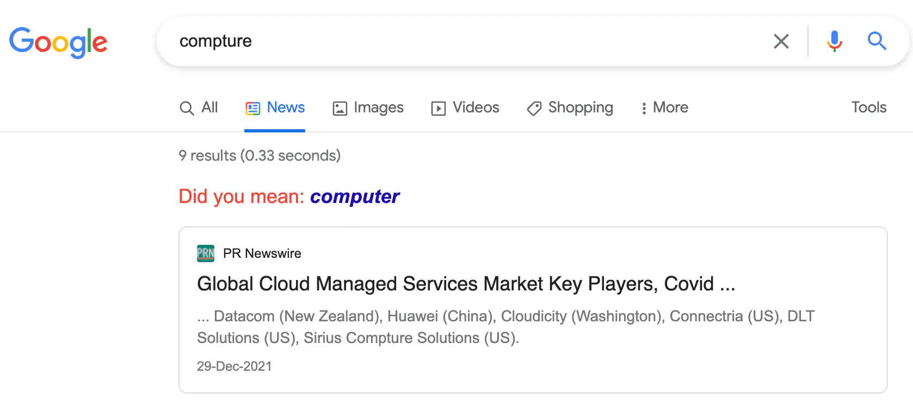Open Global Cloud Managed Services Market headline
This screenshot has width=913, height=406.
point(466,284)
